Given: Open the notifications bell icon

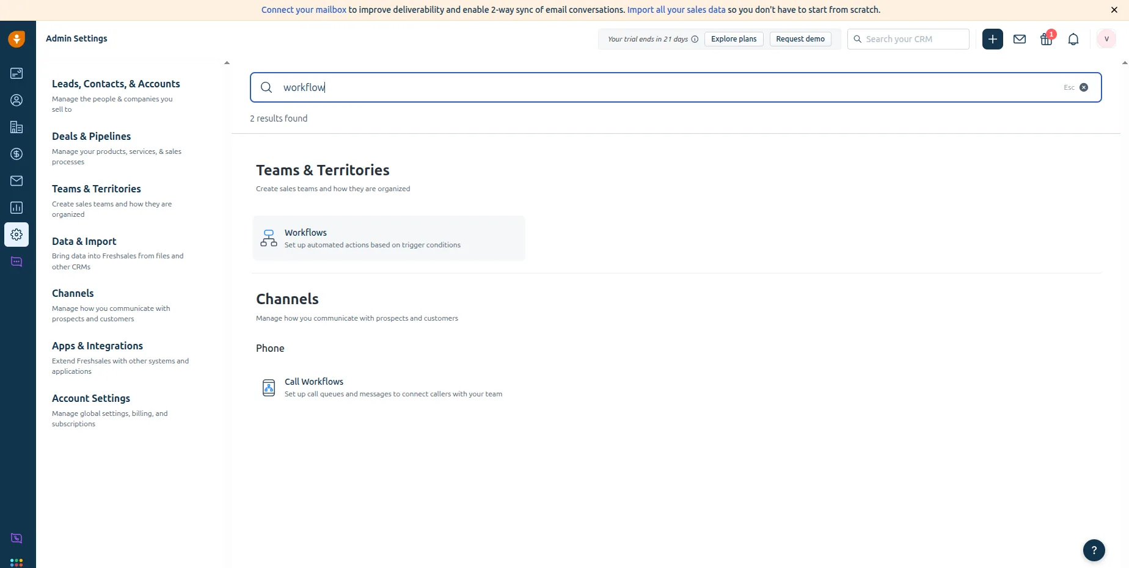Looking at the screenshot, I should pos(1073,39).
